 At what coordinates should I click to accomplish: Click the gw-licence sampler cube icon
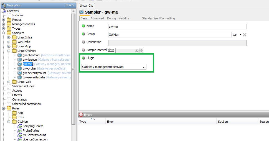coord(20,60)
